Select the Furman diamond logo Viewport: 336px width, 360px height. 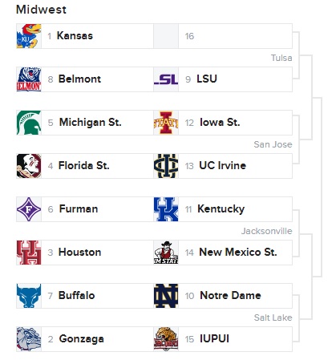(29, 209)
